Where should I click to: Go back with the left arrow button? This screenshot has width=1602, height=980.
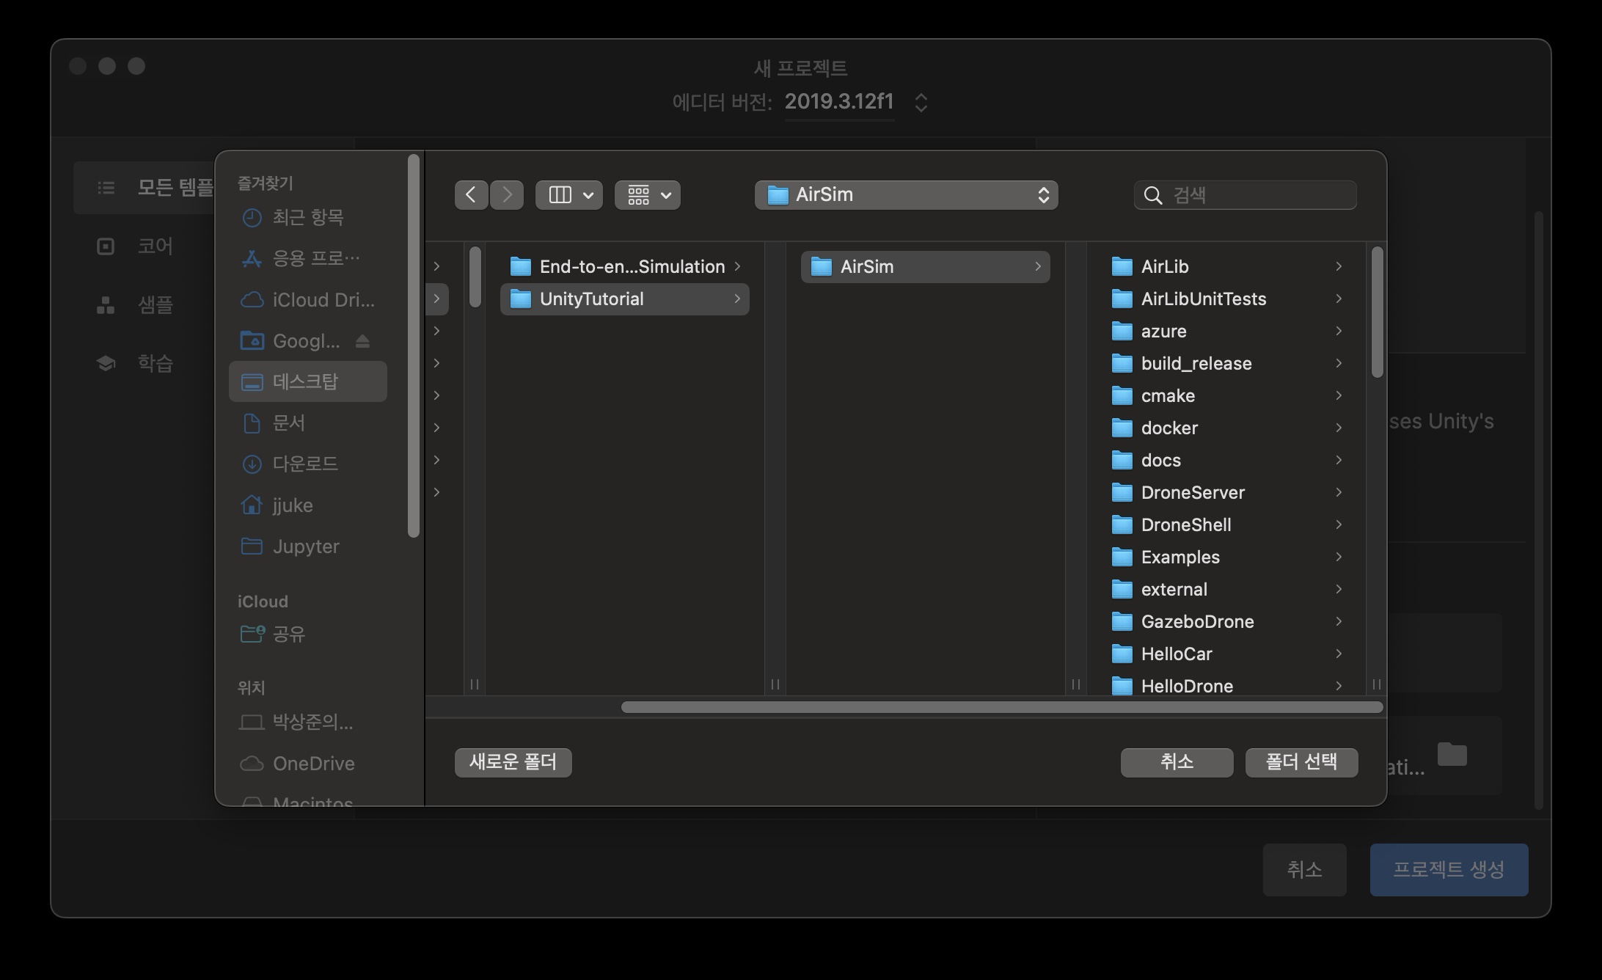coord(471,195)
